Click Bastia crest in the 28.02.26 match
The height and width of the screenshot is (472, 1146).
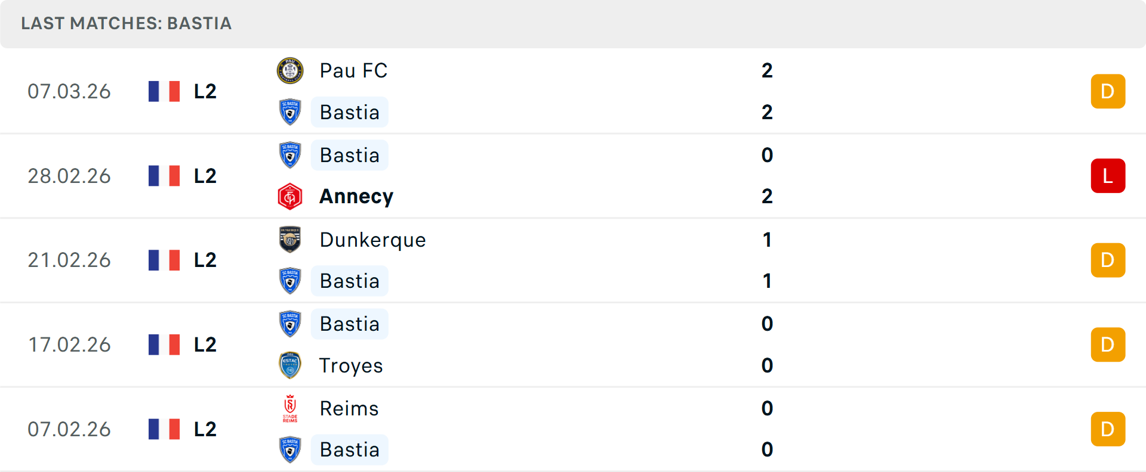tap(290, 155)
